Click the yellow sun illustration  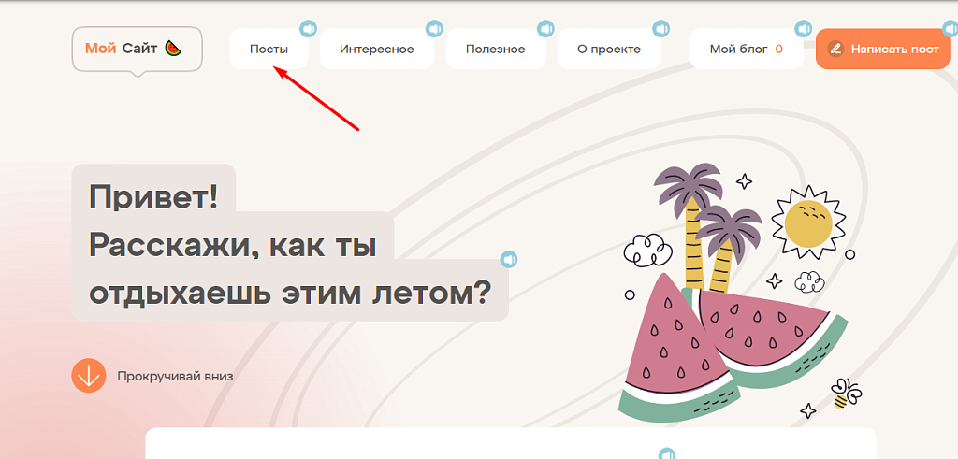[x=808, y=222]
